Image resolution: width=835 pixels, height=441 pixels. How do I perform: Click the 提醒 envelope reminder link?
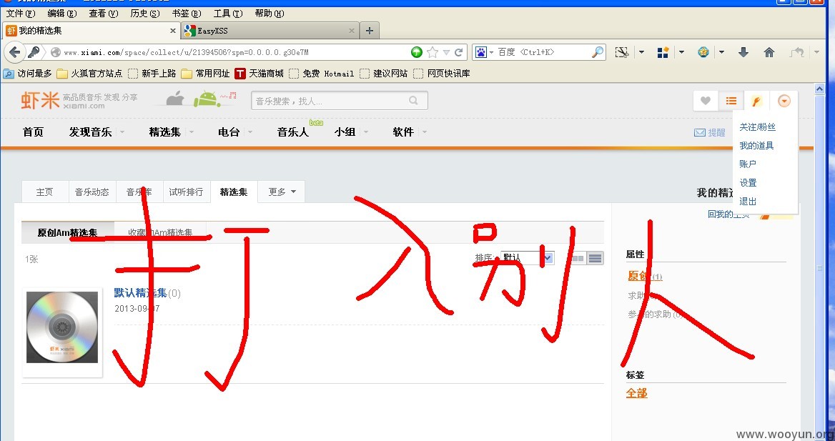710,133
